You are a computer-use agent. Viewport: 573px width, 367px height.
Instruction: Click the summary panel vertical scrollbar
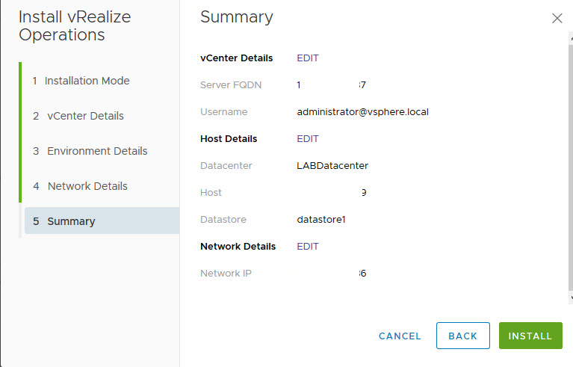pos(569,164)
